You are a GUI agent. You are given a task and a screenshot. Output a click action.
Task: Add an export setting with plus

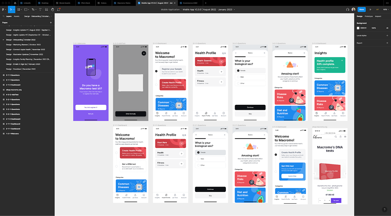[x=387, y=43]
